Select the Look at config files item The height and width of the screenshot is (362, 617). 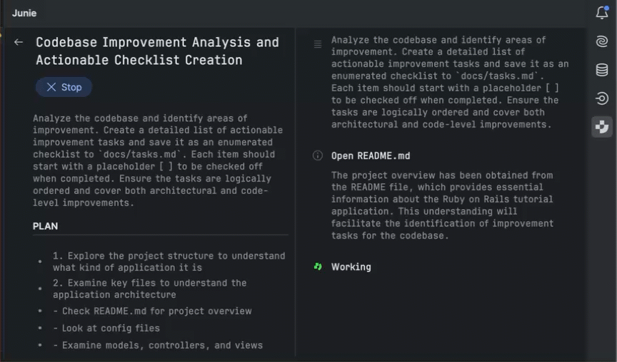[106, 329]
